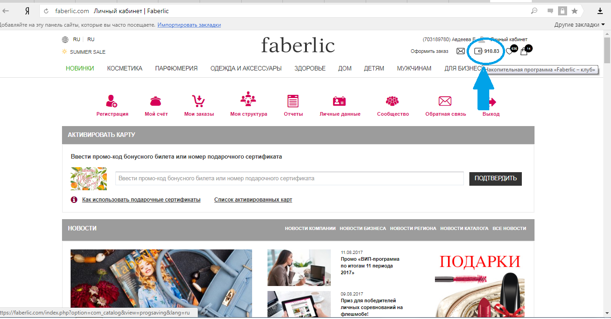Image resolution: width=611 pixels, height=319 pixels.
Task: Click the faberlic logo
Action: (x=298, y=45)
